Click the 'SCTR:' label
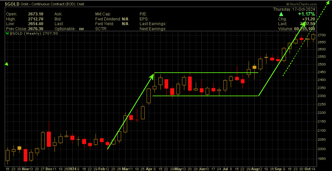The image size is (332, 171). pos(101,28)
